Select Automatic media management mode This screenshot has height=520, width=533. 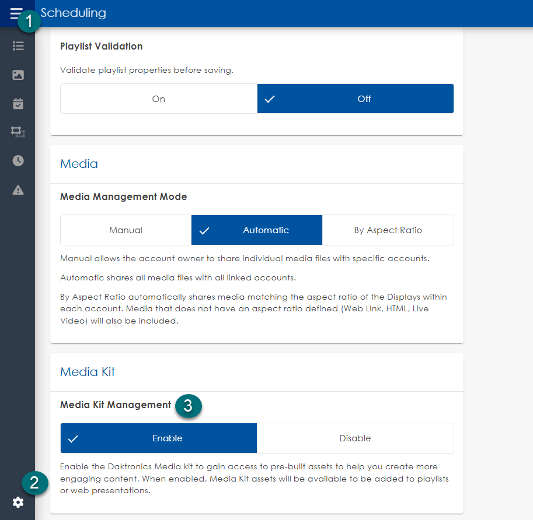point(257,230)
